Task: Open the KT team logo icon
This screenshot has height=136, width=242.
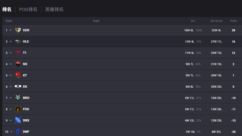Action: pos(18,75)
